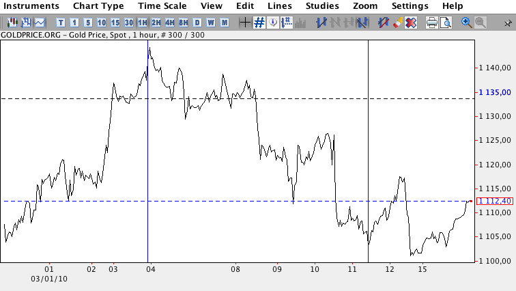Toggle the chart grid (# icon)
This screenshot has width=516, height=291.
259,23
